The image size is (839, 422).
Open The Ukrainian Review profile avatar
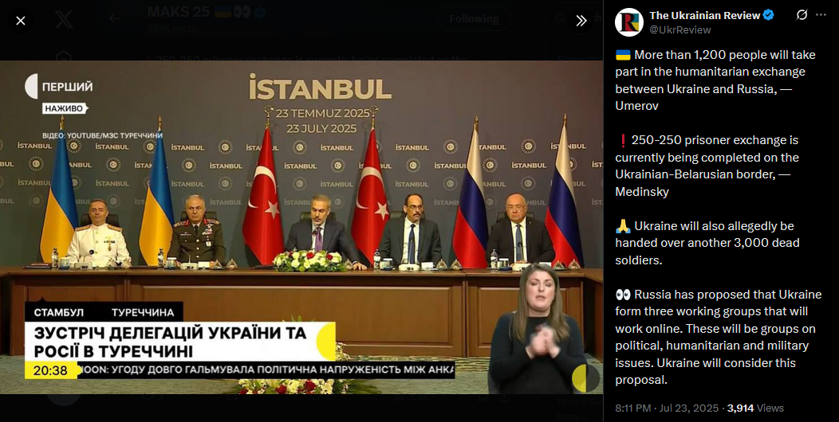click(628, 22)
